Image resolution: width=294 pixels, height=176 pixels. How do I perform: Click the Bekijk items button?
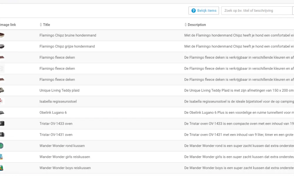click(204, 11)
